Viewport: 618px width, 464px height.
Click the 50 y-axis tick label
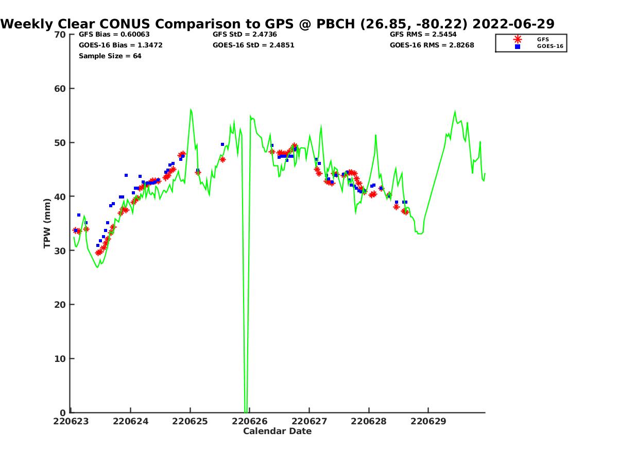pos(60,143)
